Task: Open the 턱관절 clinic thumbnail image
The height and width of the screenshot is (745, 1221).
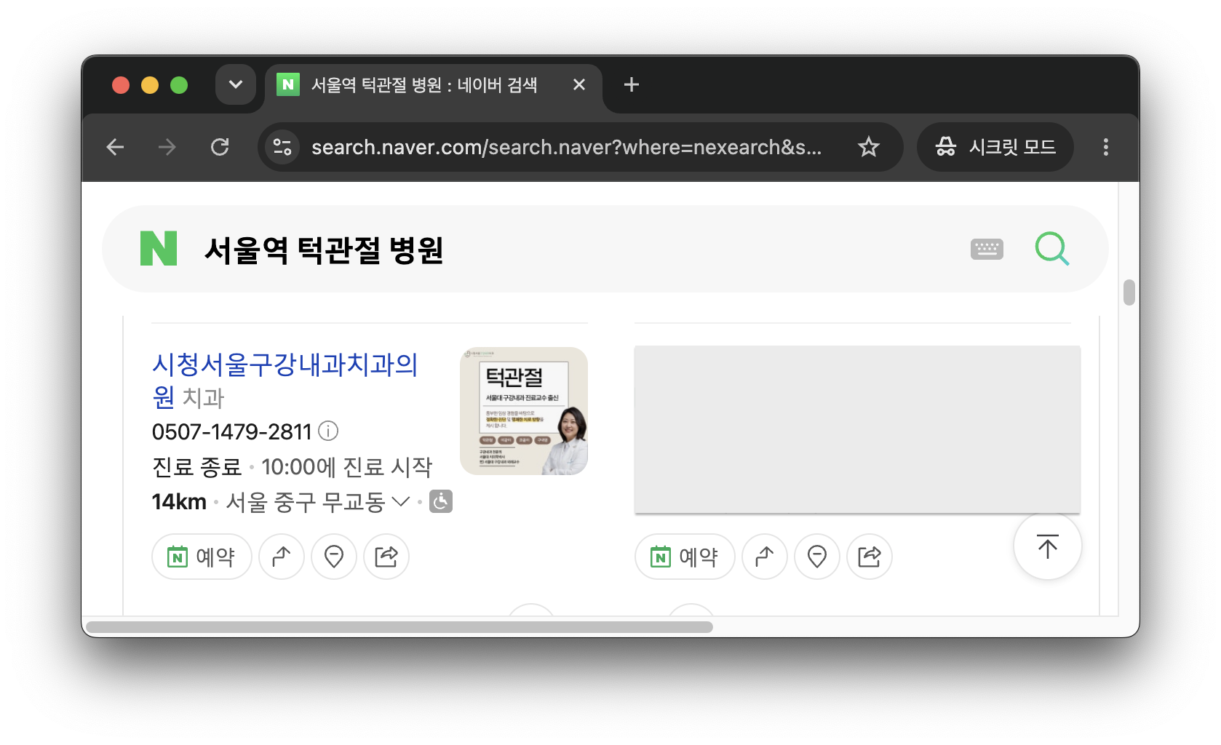Action: (524, 411)
